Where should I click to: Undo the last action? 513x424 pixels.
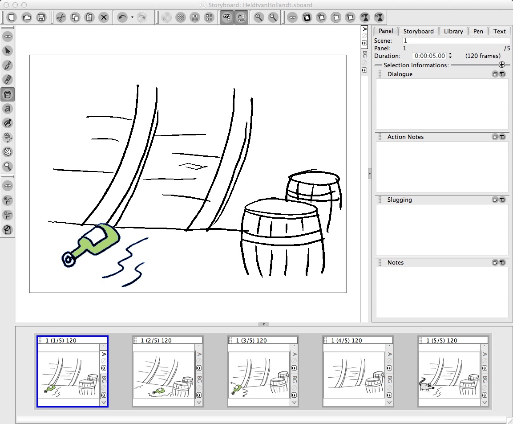122,17
